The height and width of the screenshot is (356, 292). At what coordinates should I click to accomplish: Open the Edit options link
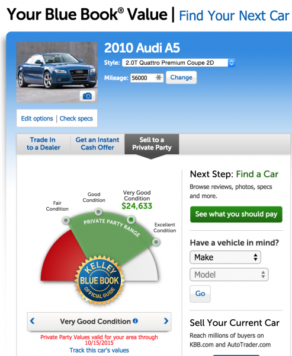point(37,119)
